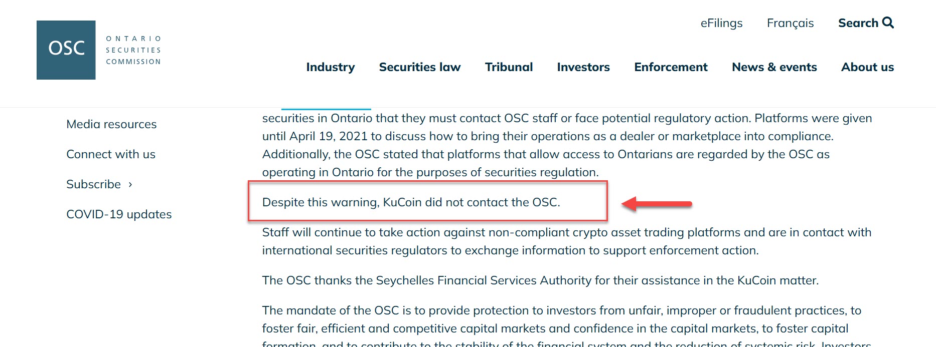Open the Investors menu

583,67
